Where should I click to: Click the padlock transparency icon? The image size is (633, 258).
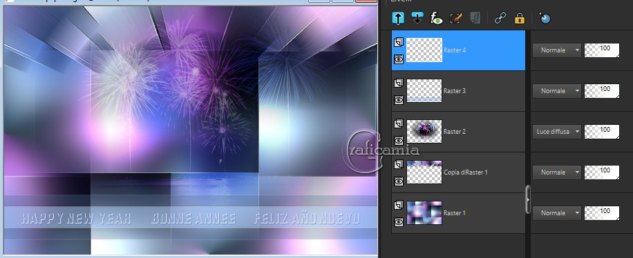520,18
